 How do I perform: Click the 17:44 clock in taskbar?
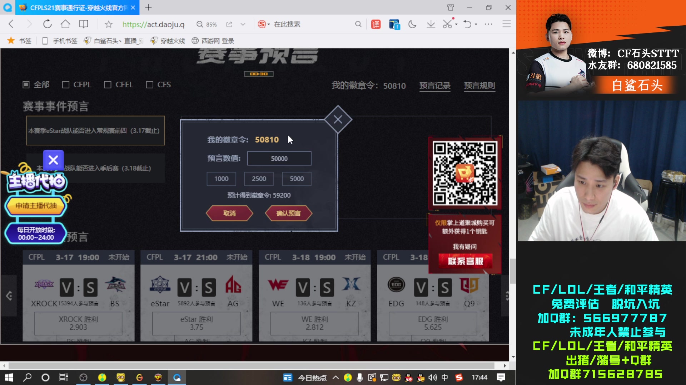point(479,377)
